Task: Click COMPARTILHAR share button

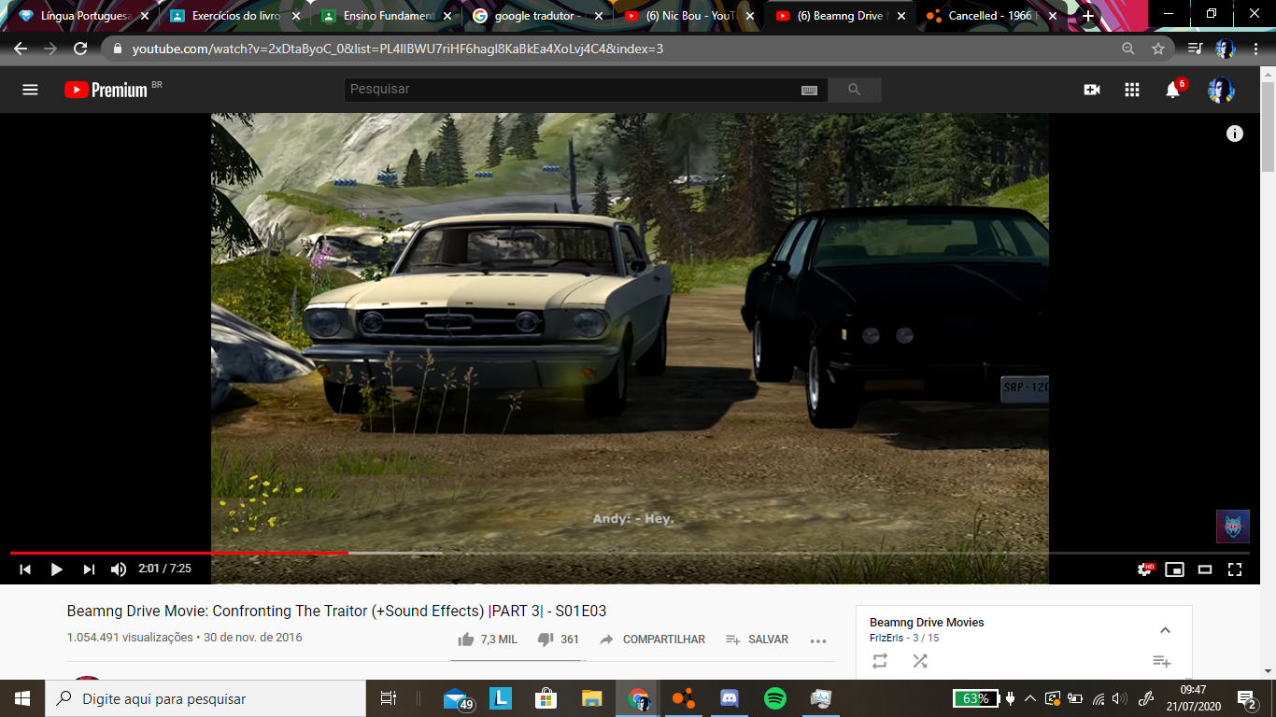Action: (x=652, y=640)
